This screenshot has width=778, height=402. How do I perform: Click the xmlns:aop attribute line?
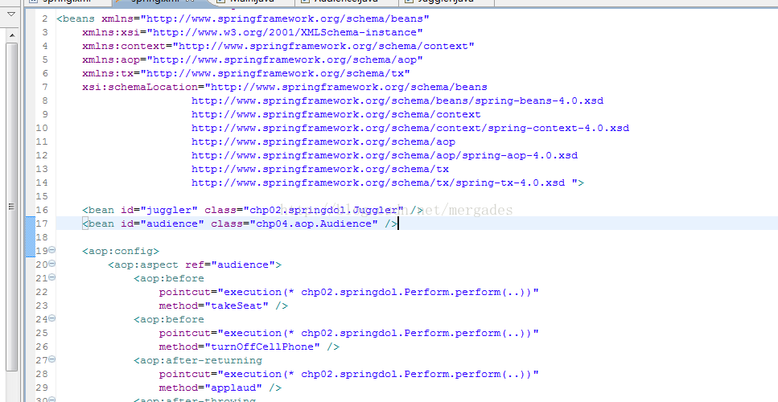253,59
